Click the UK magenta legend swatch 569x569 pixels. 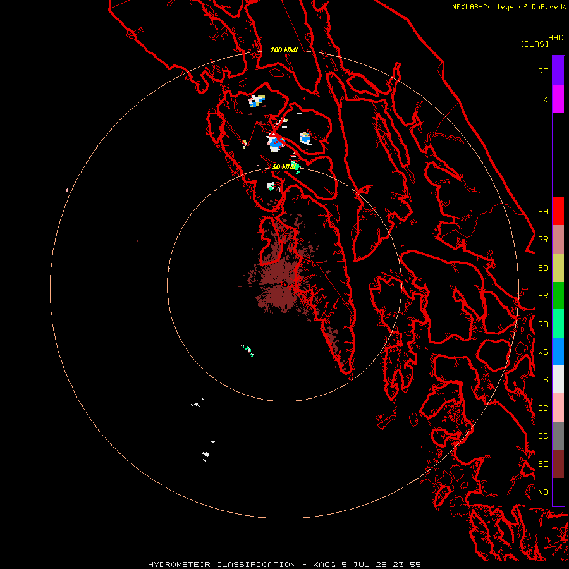558,99
